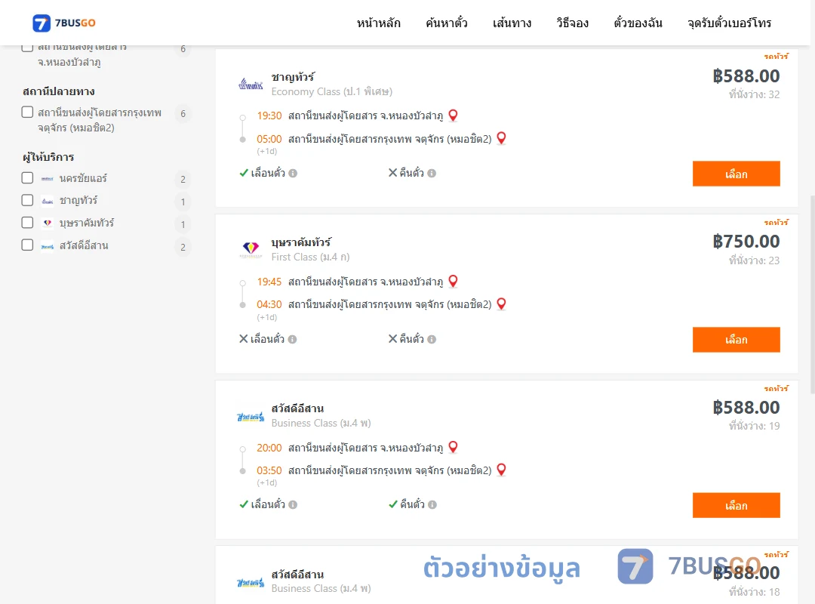
Task: Click departure time 19:45
Action: [269, 282]
